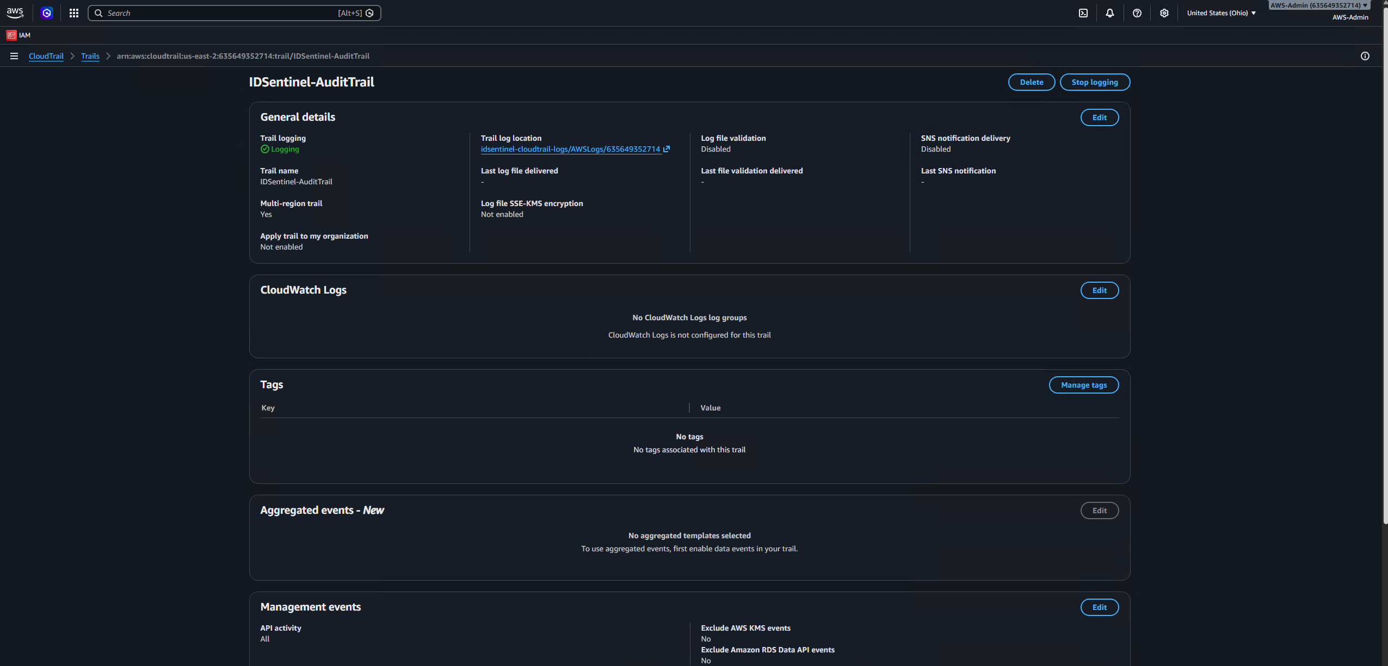Click the search magnifier icon
Viewport: 1388px width, 666px height.
[98, 13]
